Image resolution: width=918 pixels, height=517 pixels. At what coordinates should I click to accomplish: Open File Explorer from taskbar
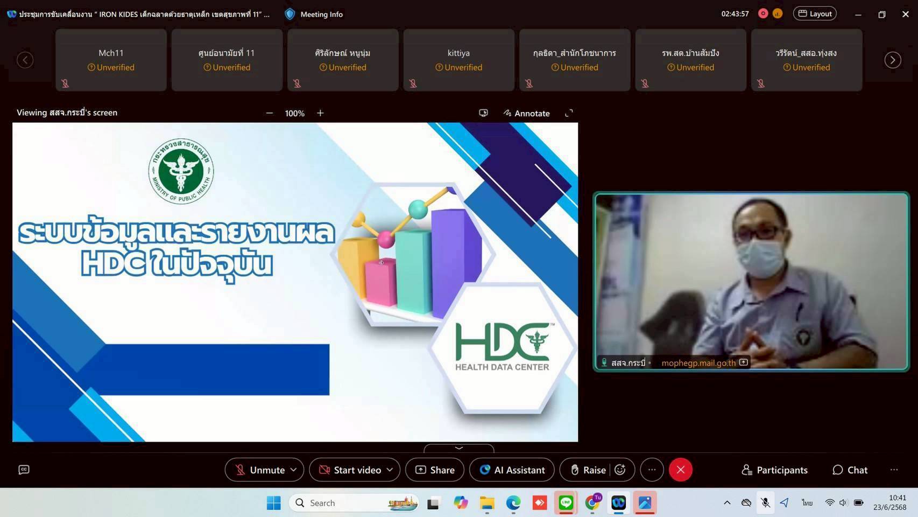(x=487, y=503)
